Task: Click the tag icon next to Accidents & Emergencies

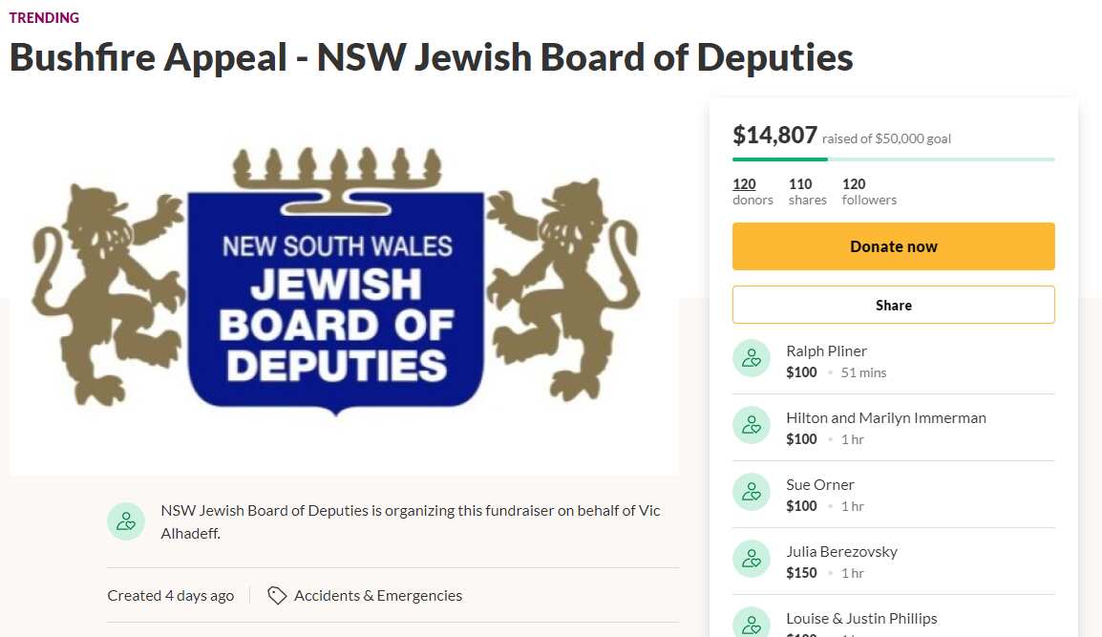Action: [276, 595]
